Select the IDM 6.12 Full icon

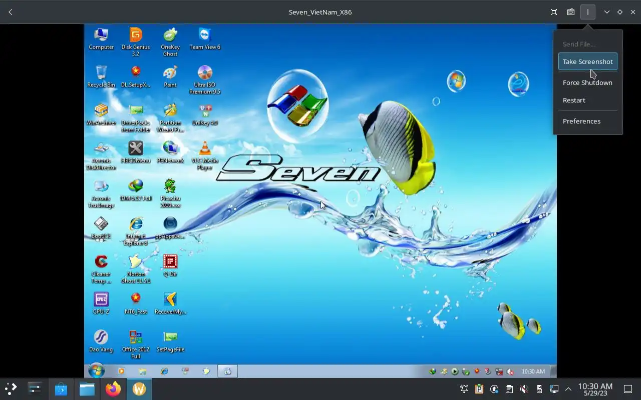[x=136, y=190]
